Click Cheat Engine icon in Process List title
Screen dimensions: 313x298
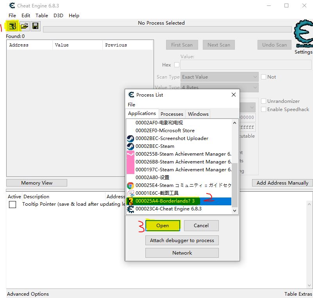click(x=131, y=95)
